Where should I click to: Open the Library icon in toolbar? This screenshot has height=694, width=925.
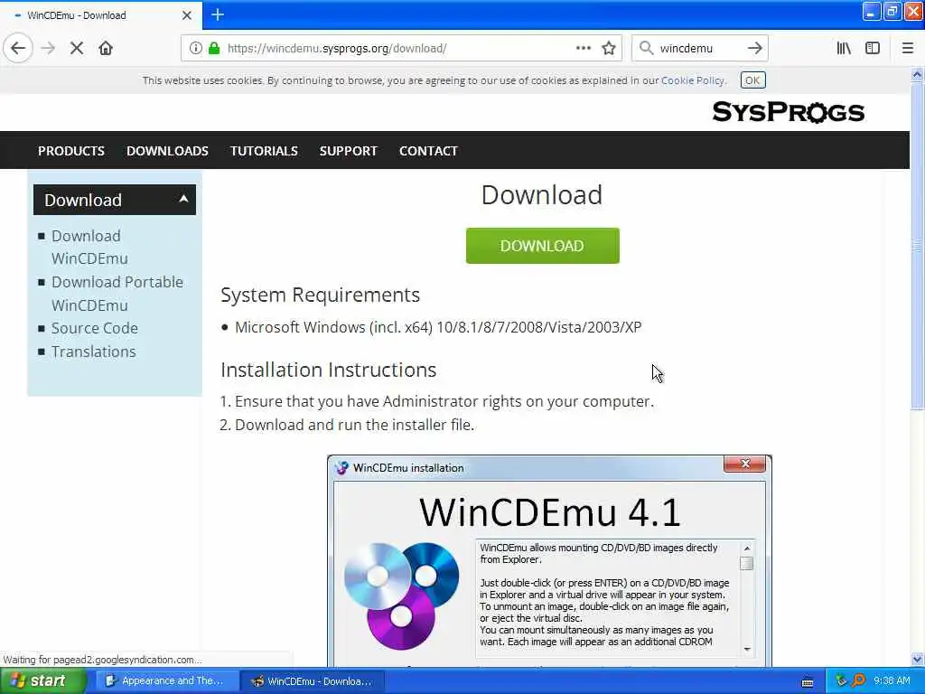pos(844,48)
